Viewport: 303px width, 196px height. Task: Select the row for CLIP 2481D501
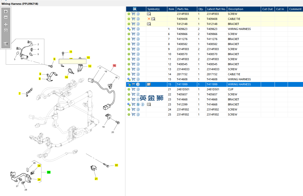pos(234,89)
